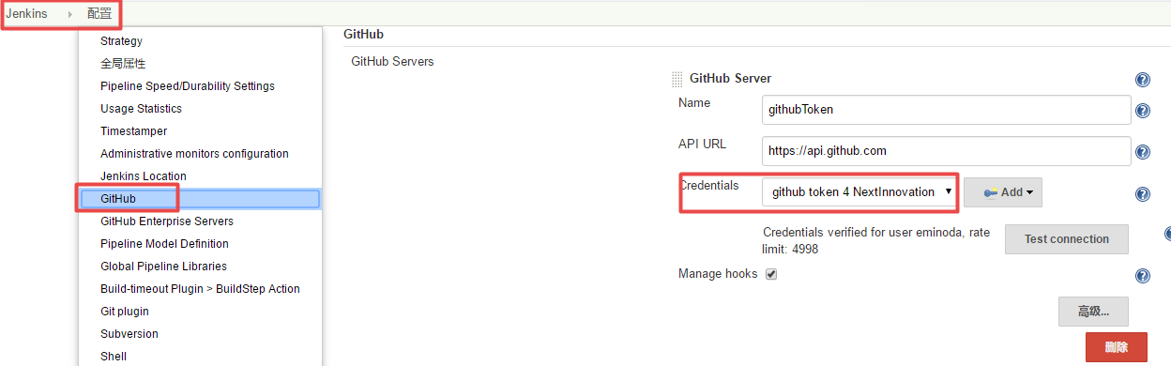Open help icon next to Name field
This screenshot has width=1171, height=366.
(1142, 111)
